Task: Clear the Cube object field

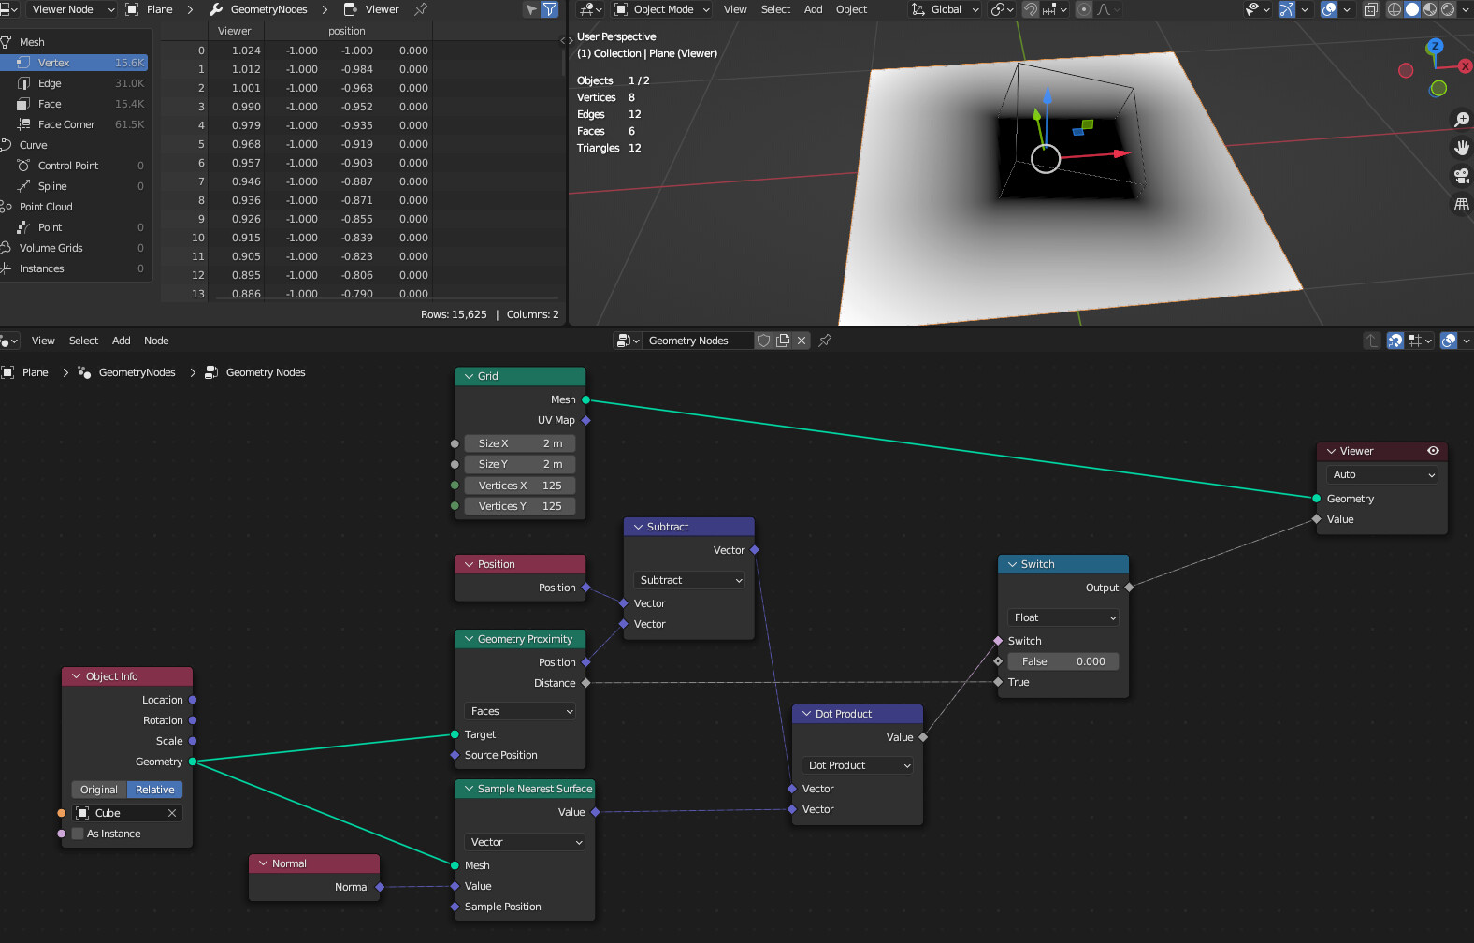Action: point(172,813)
